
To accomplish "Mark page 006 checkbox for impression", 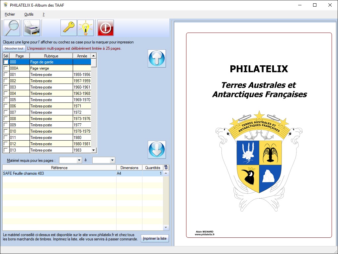I will (6, 106).
